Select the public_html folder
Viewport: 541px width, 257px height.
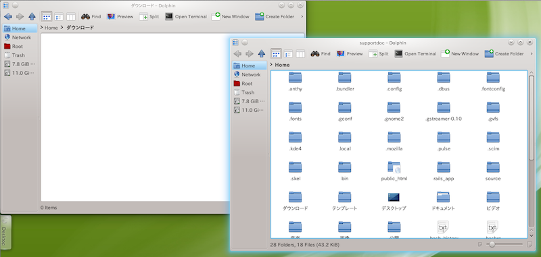(x=394, y=171)
